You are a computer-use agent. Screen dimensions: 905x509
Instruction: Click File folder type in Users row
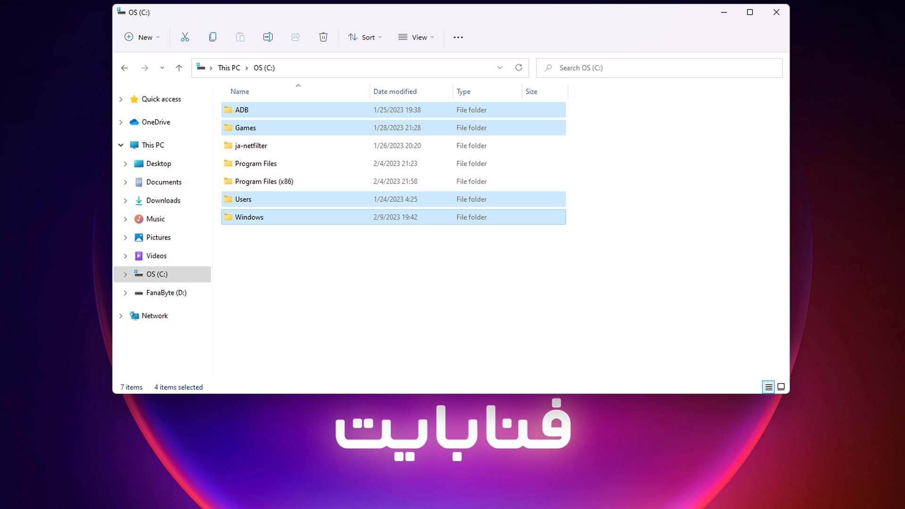[471, 199]
